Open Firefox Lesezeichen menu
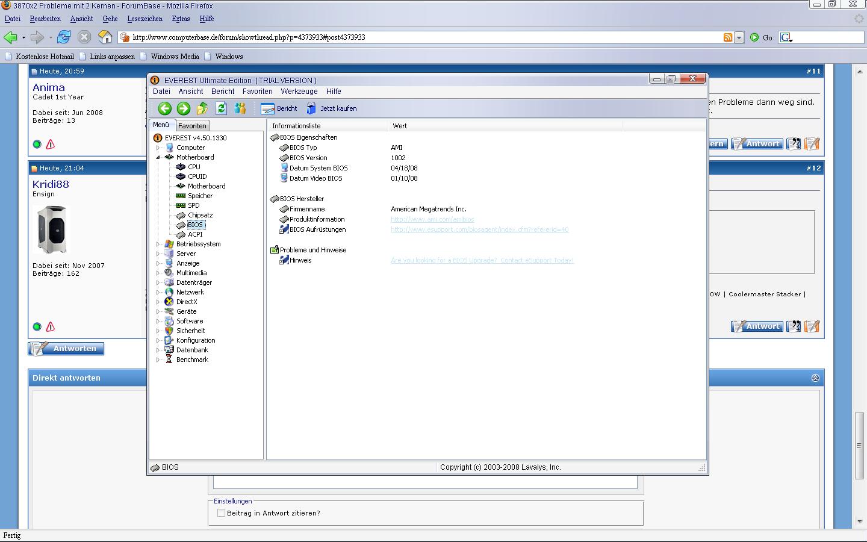Viewport: 867px width, 542px height. (x=144, y=19)
